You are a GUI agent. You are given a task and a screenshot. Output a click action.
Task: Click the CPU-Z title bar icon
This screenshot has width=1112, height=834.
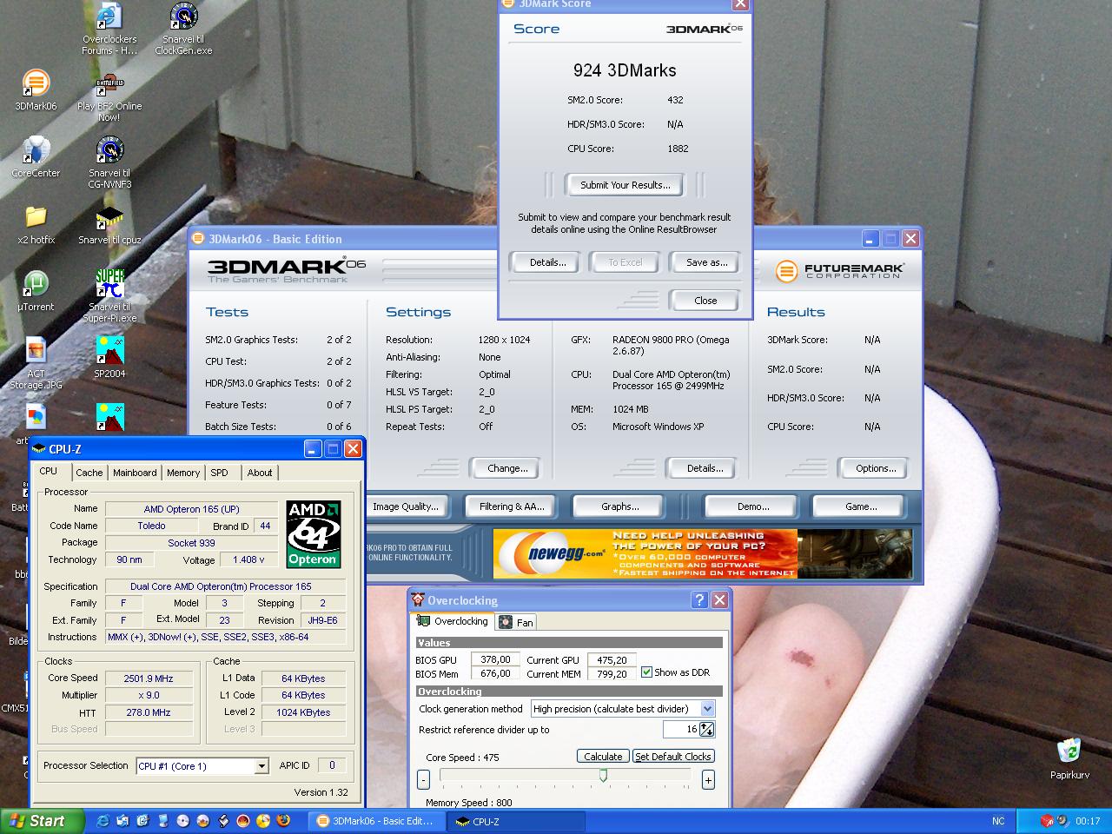coord(39,449)
